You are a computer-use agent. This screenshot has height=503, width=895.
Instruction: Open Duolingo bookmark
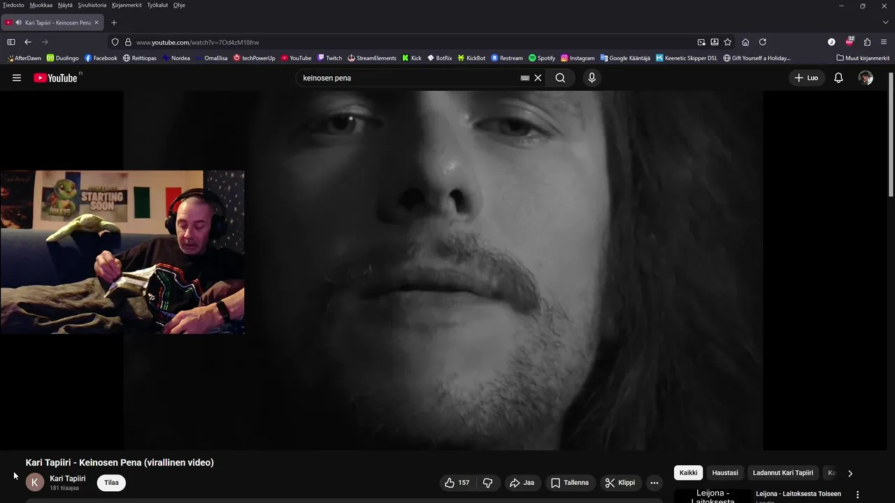(63, 58)
